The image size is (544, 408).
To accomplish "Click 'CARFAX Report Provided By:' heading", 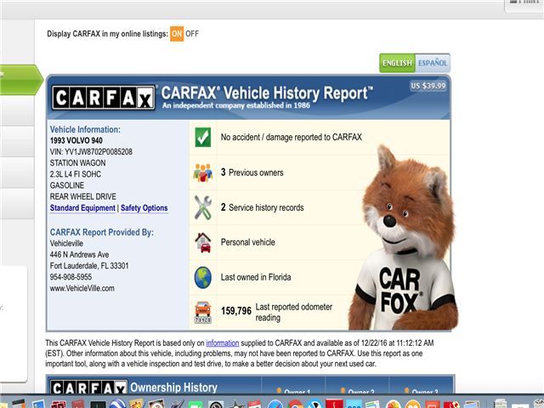I will tap(102, 232).
